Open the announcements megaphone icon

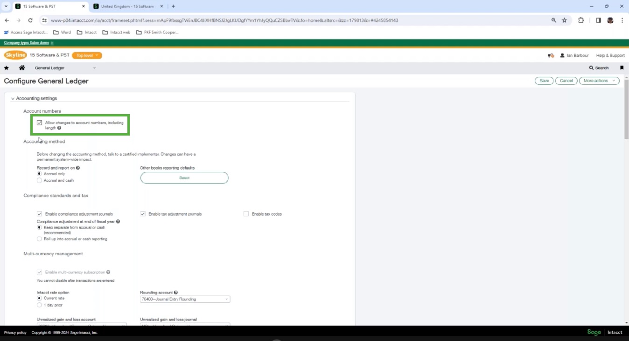[551, 55]
